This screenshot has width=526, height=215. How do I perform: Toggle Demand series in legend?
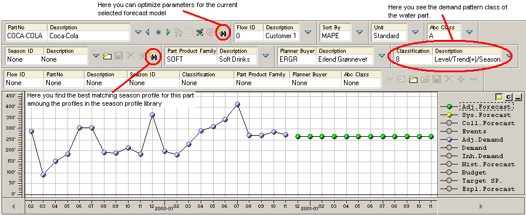[463, 148]
